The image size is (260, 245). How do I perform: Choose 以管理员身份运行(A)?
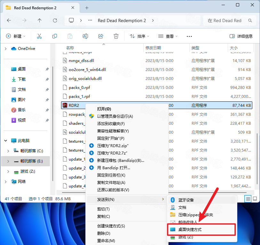[x=127, y=116]
